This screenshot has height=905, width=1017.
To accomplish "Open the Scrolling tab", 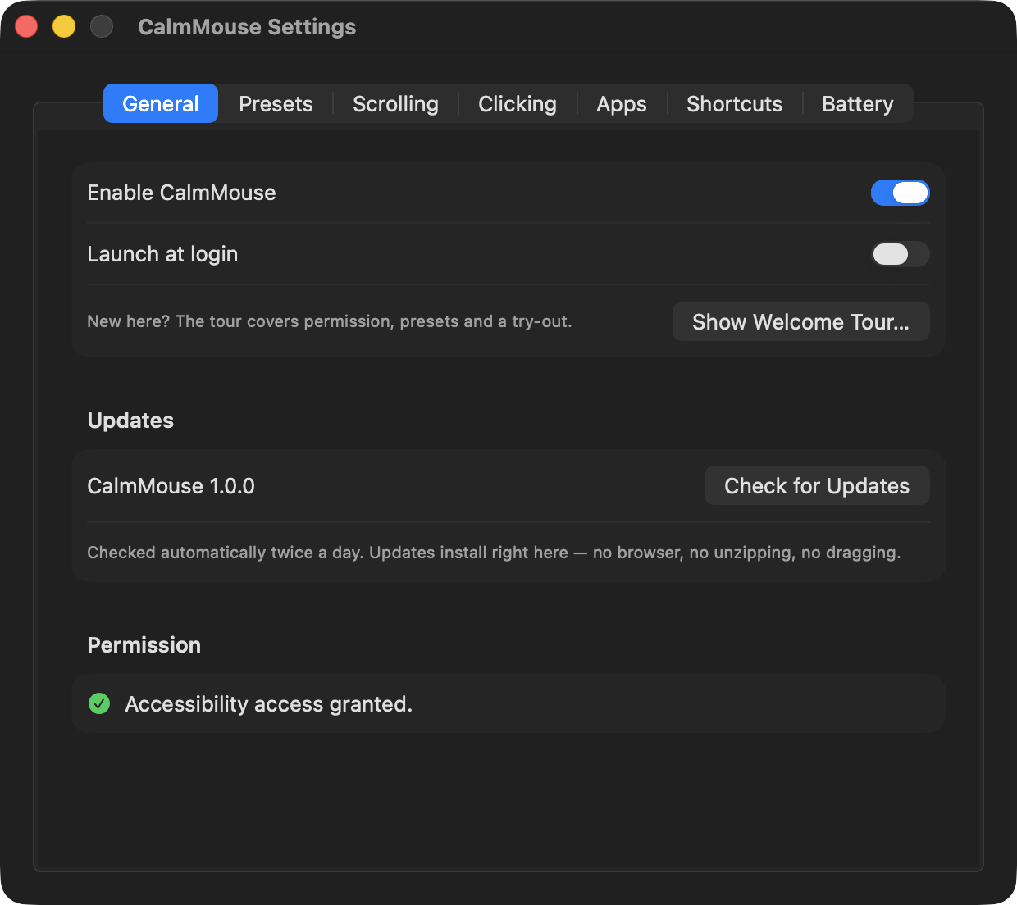I will (x=395, y=104).
